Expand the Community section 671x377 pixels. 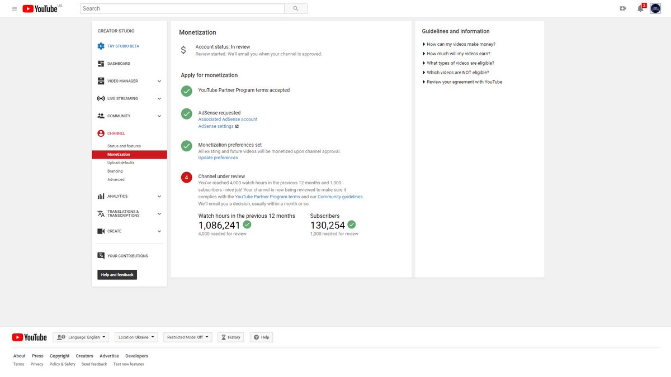click(159, 116)
